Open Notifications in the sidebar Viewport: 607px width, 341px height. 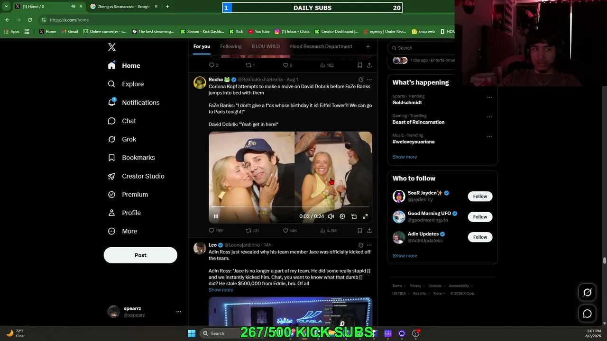click(133, 102)
